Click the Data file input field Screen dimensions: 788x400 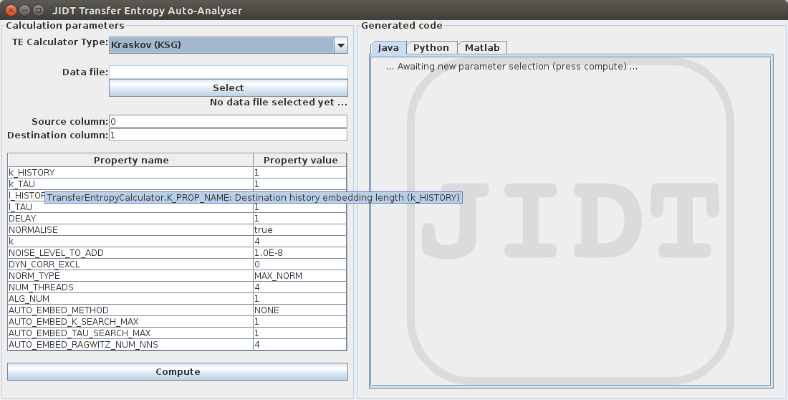click(228, 72)
